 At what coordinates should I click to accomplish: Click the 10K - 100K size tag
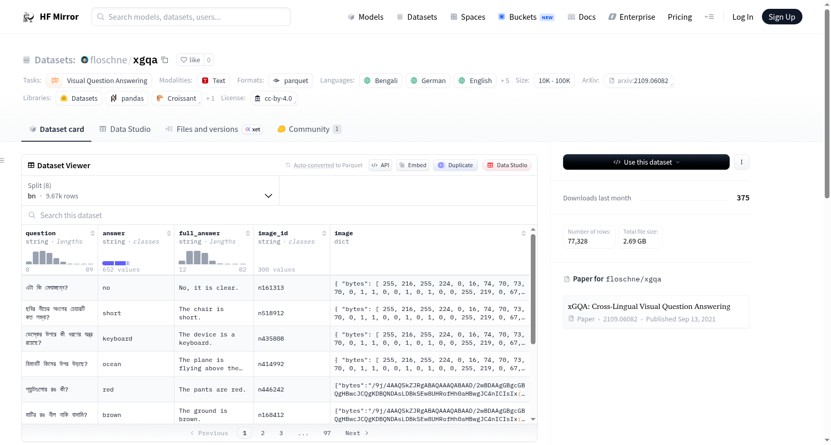[x=554, y=80]
